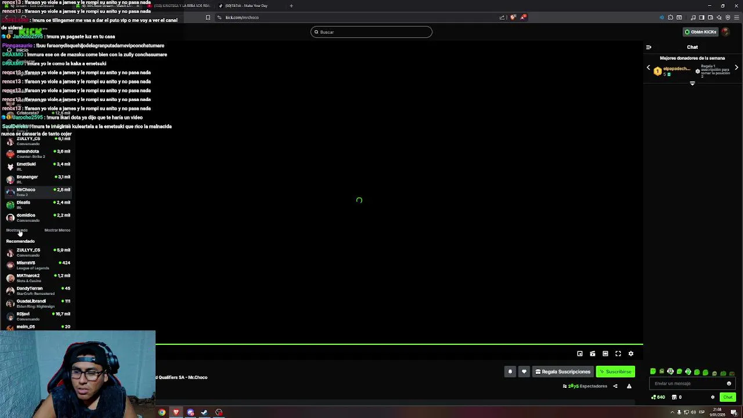Open Brunenger channel in sidebar

coord(38,179)
